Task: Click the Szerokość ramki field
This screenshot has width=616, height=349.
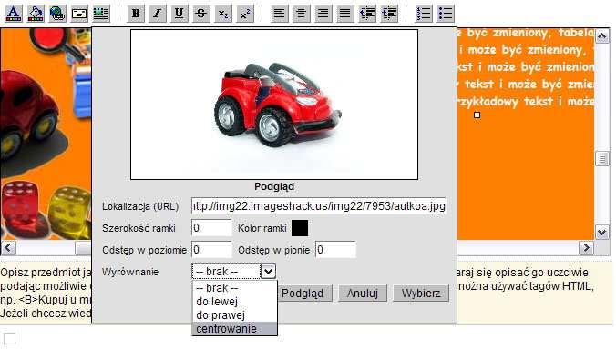Action: coord(211,228)
